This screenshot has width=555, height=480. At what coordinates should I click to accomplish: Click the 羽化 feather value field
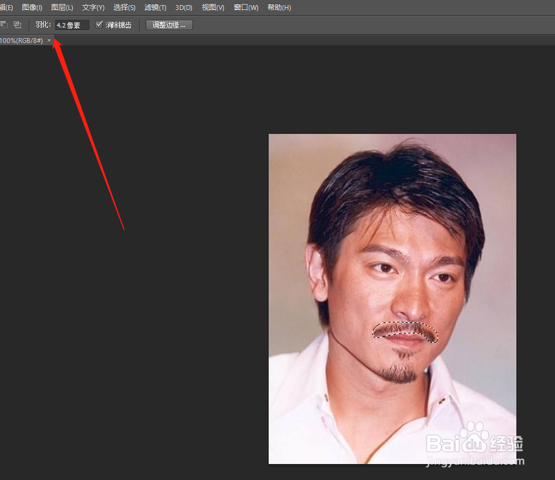72,25
